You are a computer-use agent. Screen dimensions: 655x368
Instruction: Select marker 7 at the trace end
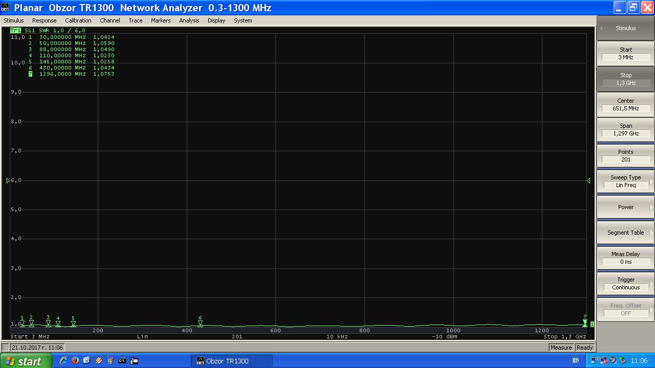[585, 323]
